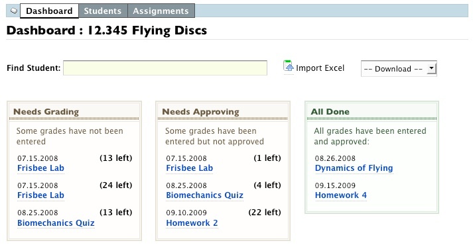Open the Dynamics of Flying assignment

coord(354,168)
